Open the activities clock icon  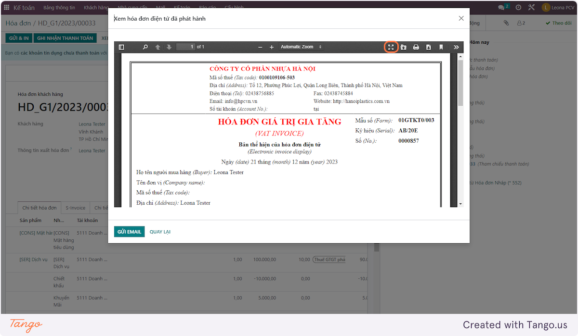point(518,7)
